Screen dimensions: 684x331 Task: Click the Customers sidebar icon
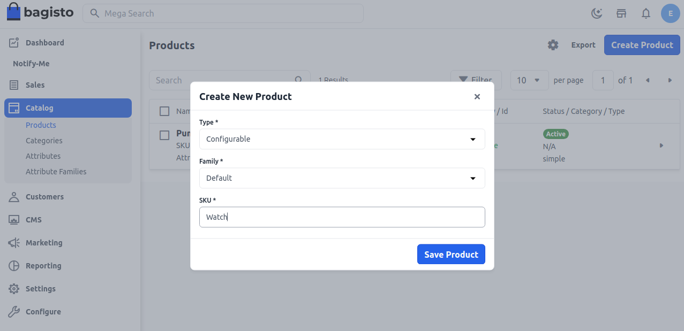click(14, 197)
